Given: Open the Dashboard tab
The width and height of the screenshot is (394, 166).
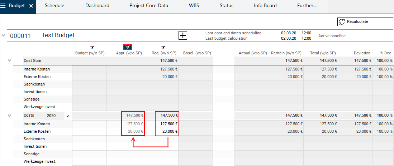Looking at the screenshot, I should click(97, 6).
